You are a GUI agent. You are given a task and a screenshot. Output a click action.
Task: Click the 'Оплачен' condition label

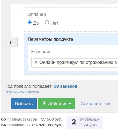click(37, 14)
